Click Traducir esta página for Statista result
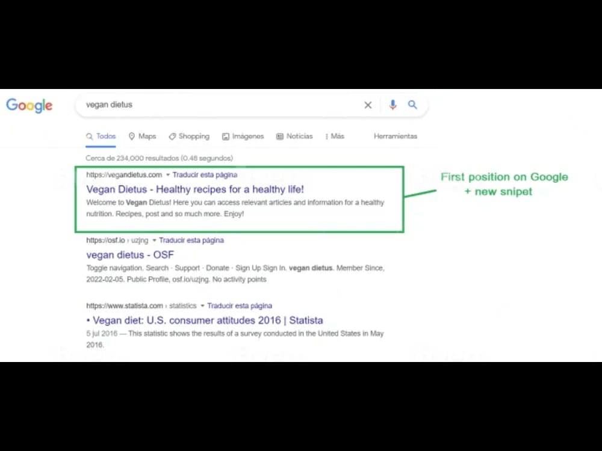602x451 pixels. point(240,306)
